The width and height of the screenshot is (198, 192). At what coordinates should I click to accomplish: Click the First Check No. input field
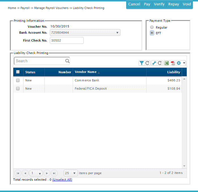point(67,40)
